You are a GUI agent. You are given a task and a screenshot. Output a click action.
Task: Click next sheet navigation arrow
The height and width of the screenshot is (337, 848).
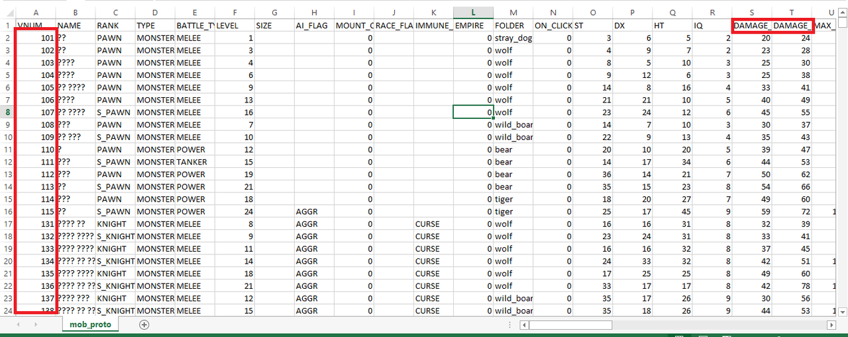36,324
